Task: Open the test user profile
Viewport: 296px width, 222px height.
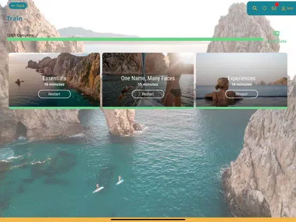Action: [287, 8]
